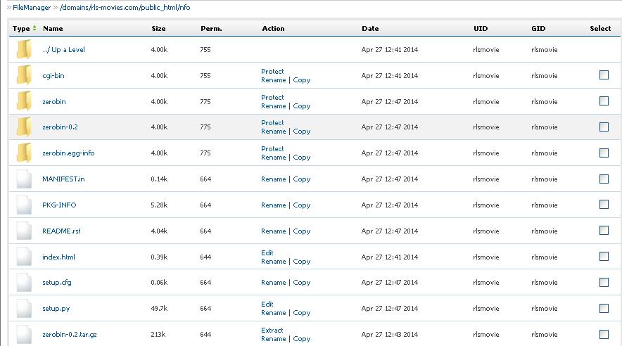Sort files by Date column header
Image resolution: width=622 pixels, height=346 pixels.
370,29
